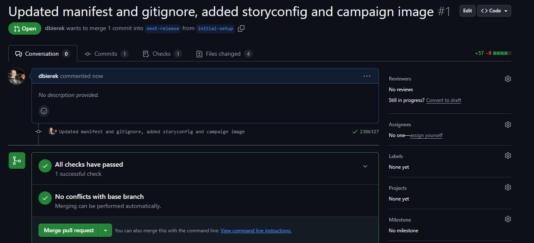Click the green merge icon badge
Viewport: 534px width, 243px height.
coord(17,160)
